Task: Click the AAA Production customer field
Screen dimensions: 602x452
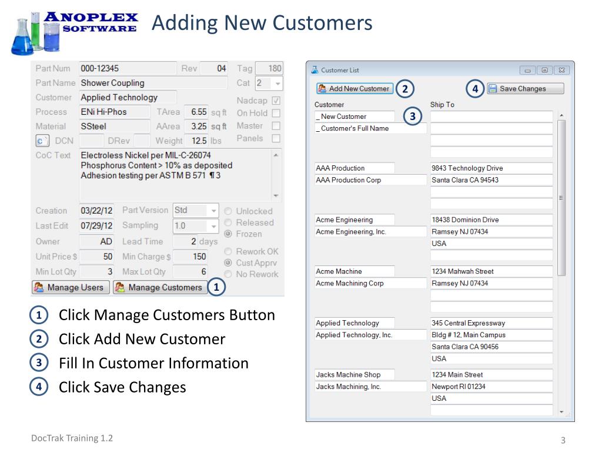Action: pos(354,168)
